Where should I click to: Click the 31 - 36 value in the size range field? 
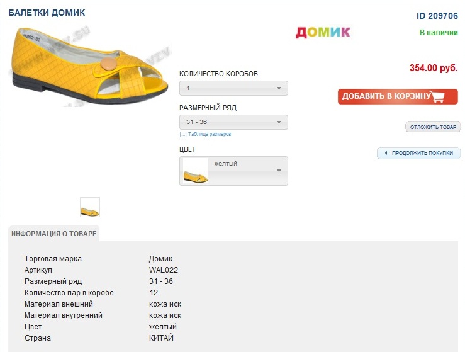[197, 122]
